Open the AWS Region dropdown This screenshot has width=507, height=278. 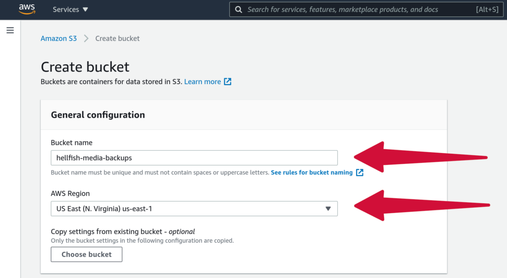click(x=194, y=209)
